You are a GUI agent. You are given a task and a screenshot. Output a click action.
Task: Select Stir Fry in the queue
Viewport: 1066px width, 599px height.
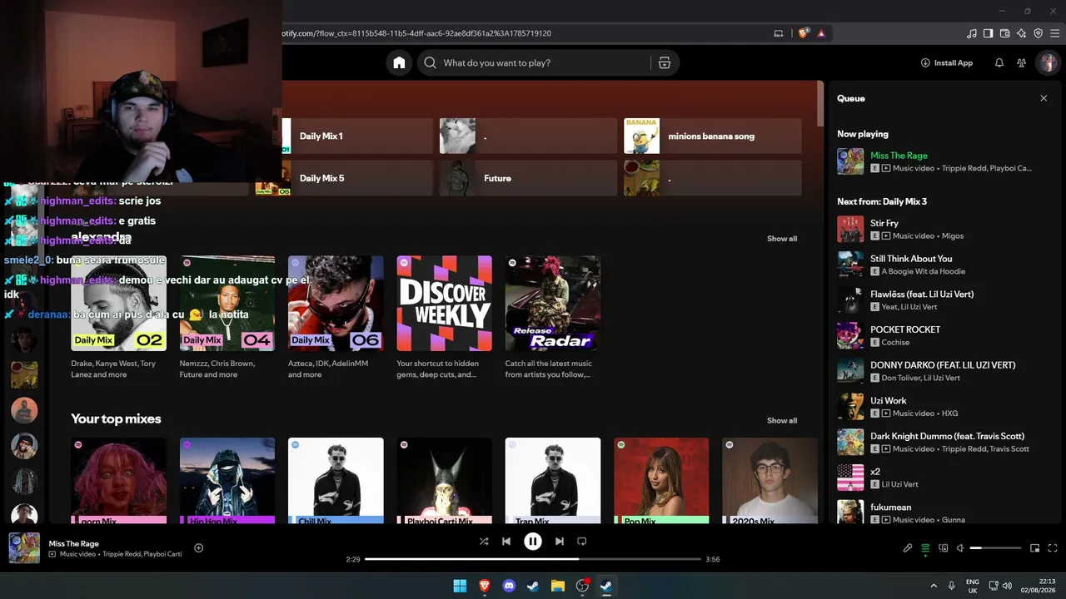click(x=942, y=230)
